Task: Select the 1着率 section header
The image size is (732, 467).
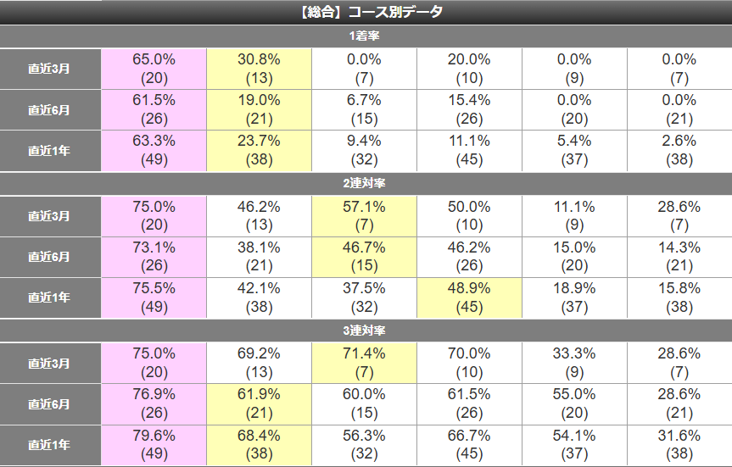Action: pos(366,36)
